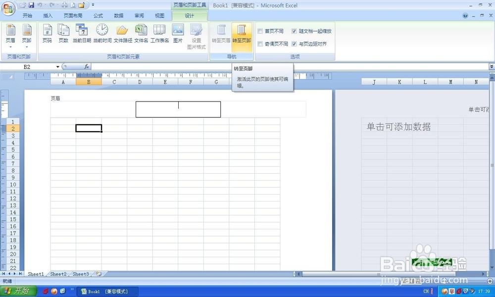This screenshot has width=495, height=297.
Task: Insert sheet name (工作表名)
Action: (x=159, y=34)
